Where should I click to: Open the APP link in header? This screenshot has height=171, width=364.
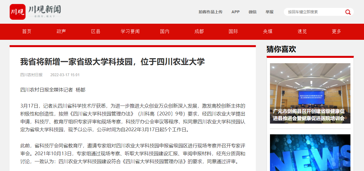(x=235, y=12)
